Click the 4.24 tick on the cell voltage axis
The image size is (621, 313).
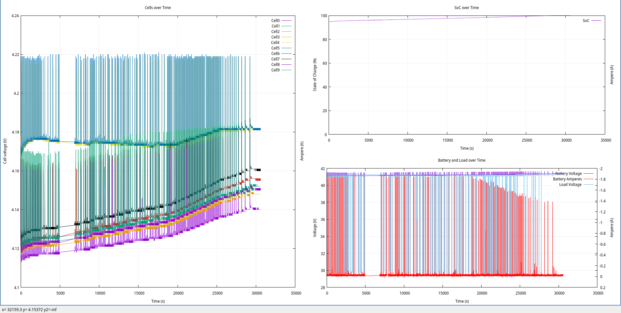(x=15, y=16)
